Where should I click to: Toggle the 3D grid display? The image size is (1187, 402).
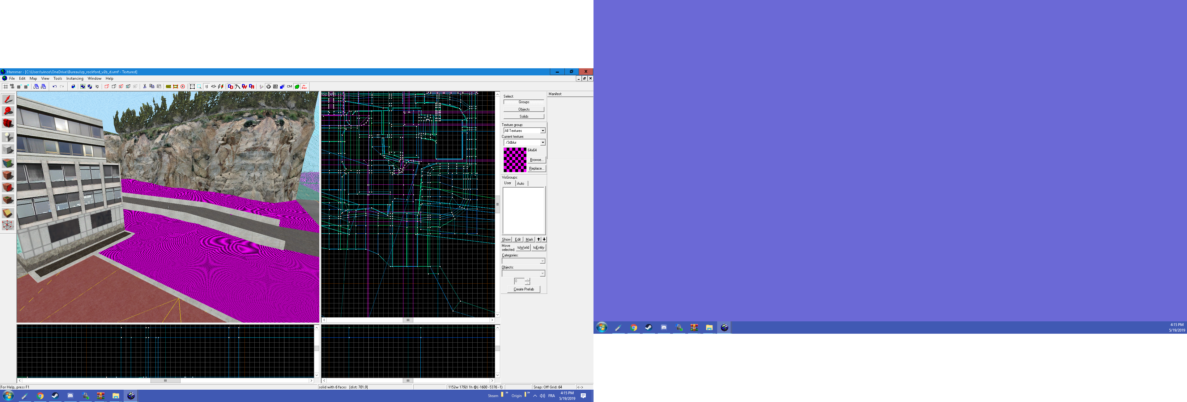tap(12, 87)
